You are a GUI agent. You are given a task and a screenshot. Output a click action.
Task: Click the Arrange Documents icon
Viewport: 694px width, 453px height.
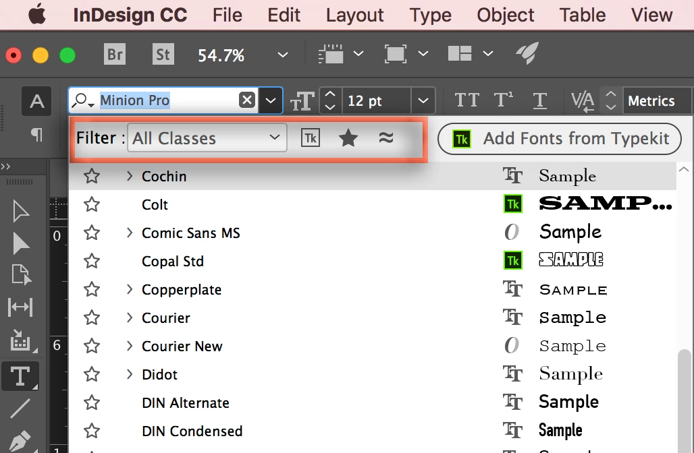click(x=460, y=54)
